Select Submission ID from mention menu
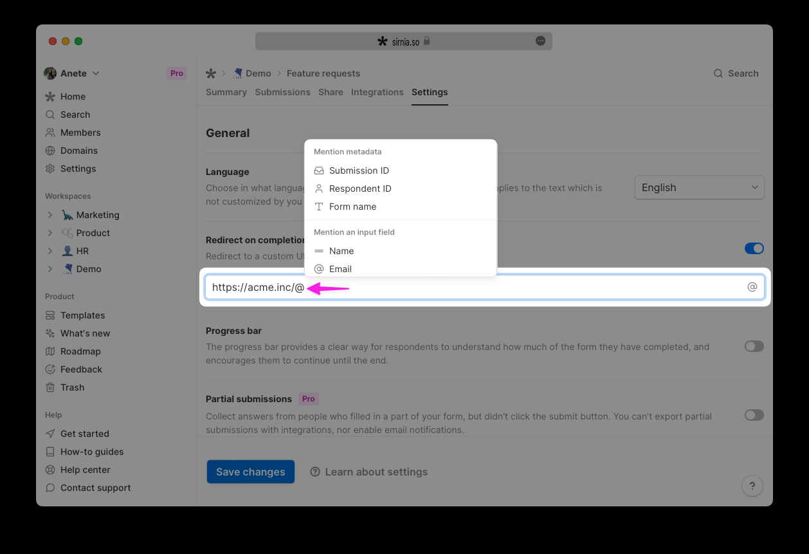The width and height of the screenshot is (809, 554). 401,171
